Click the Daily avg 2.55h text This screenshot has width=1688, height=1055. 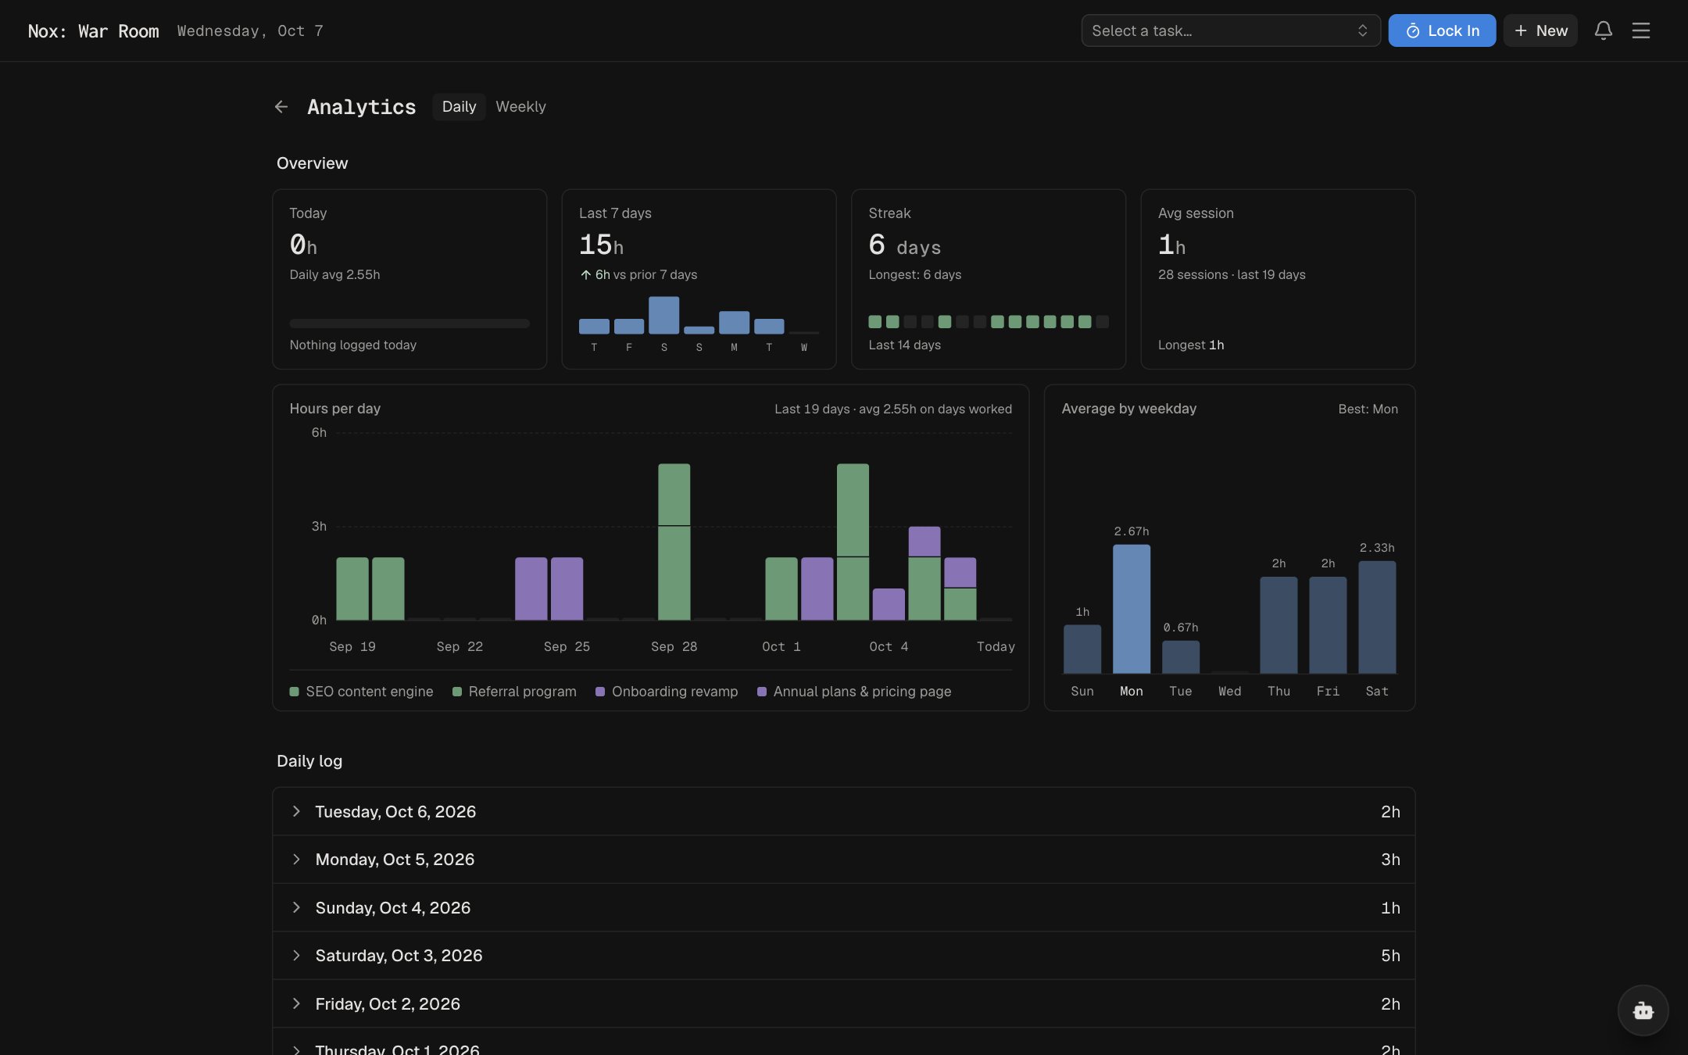pyautogui.click(x=334, y=275)
